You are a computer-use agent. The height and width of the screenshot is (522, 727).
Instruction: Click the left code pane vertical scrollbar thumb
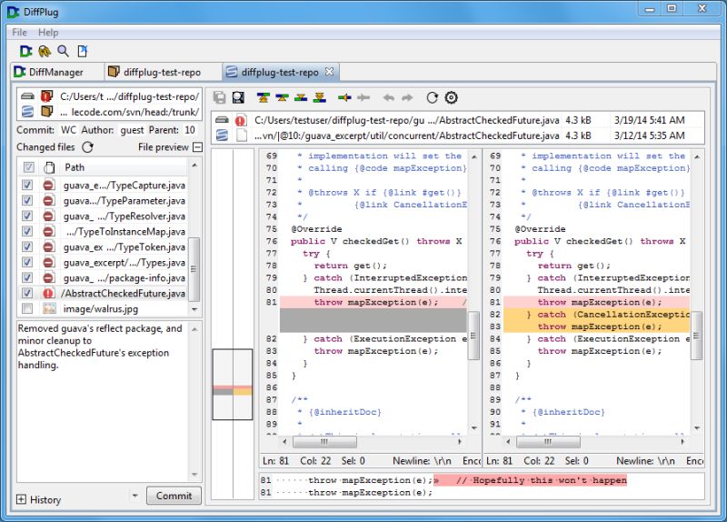(x=473, y=335)
